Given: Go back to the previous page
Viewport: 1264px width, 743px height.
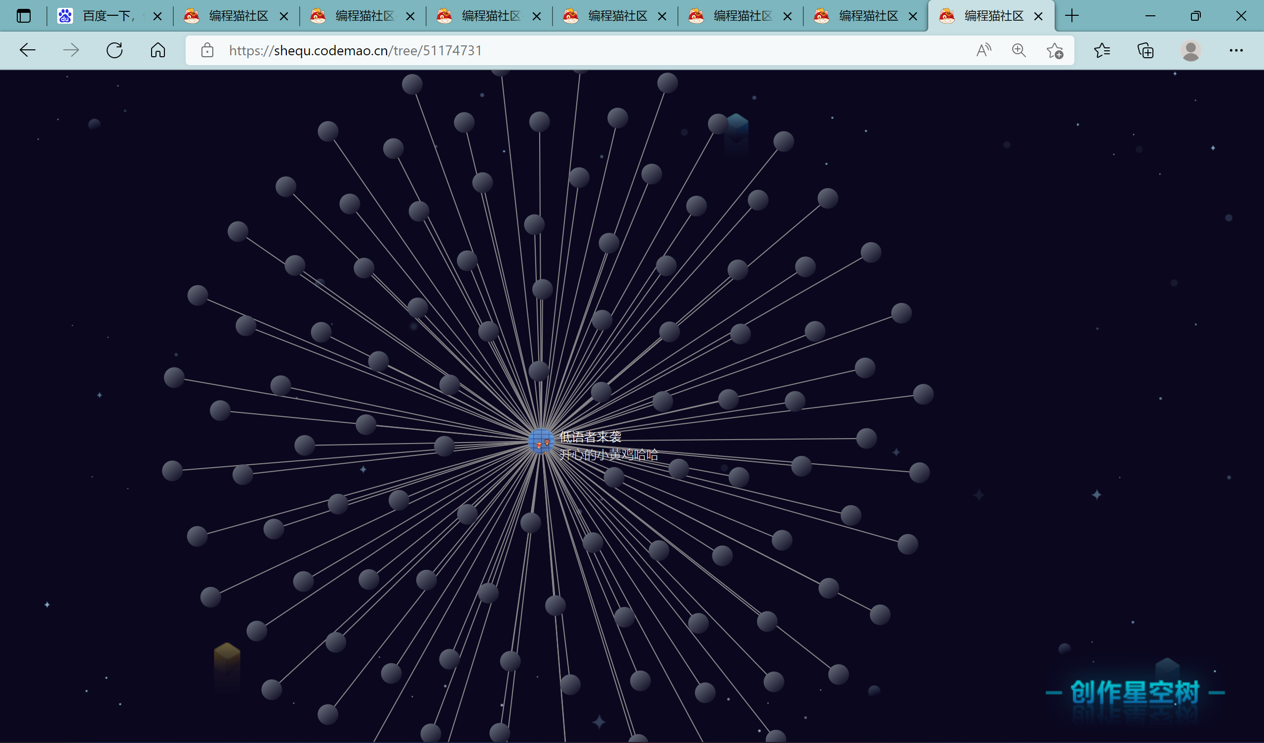Looking at the screenshot, I should click(x=28, y=50).
